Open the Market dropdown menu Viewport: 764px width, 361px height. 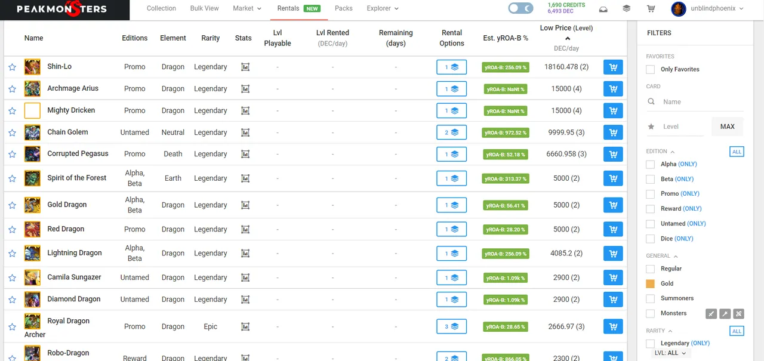[247, 8]
